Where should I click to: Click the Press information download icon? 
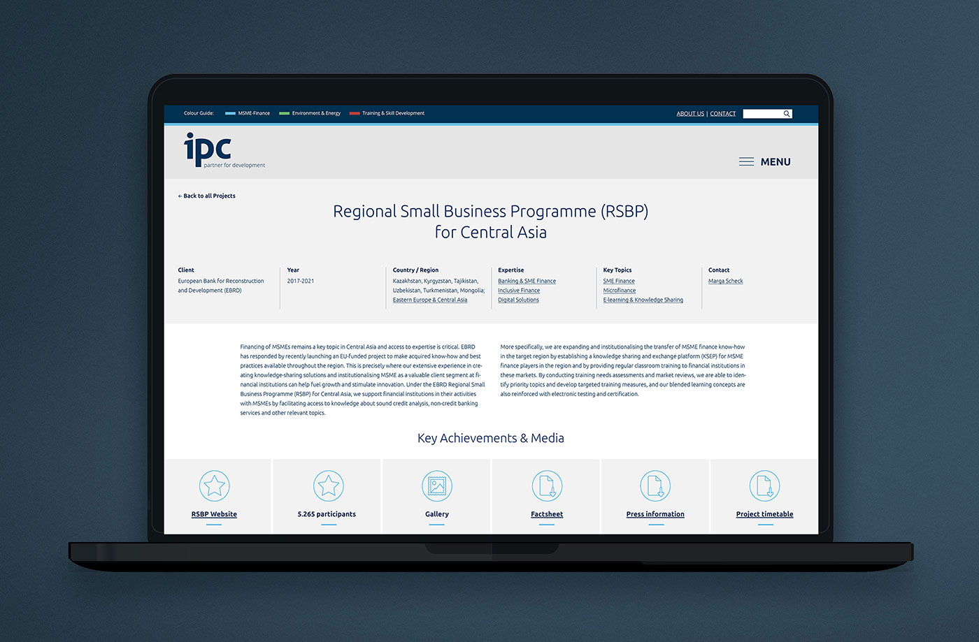pos(655,486)
